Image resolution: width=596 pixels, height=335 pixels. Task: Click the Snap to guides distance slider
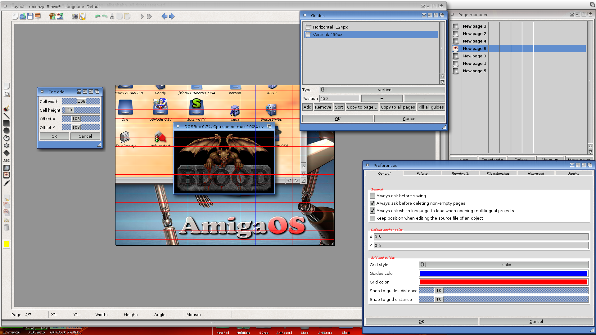click(x=503, y=291)
